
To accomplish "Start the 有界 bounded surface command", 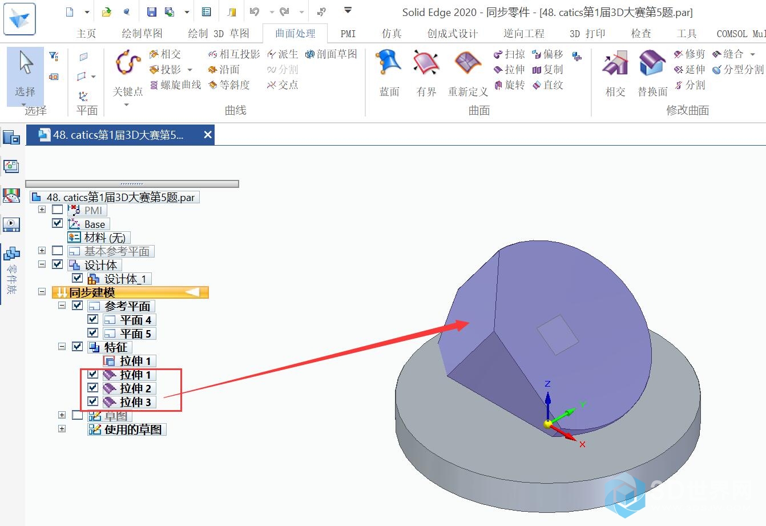I will [426, 73].
